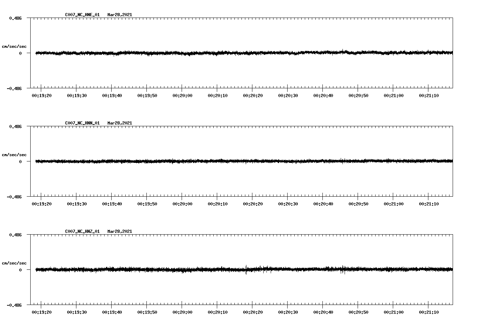Click the cm/sec/sec axis label of top trace

[x=14, y=46]
